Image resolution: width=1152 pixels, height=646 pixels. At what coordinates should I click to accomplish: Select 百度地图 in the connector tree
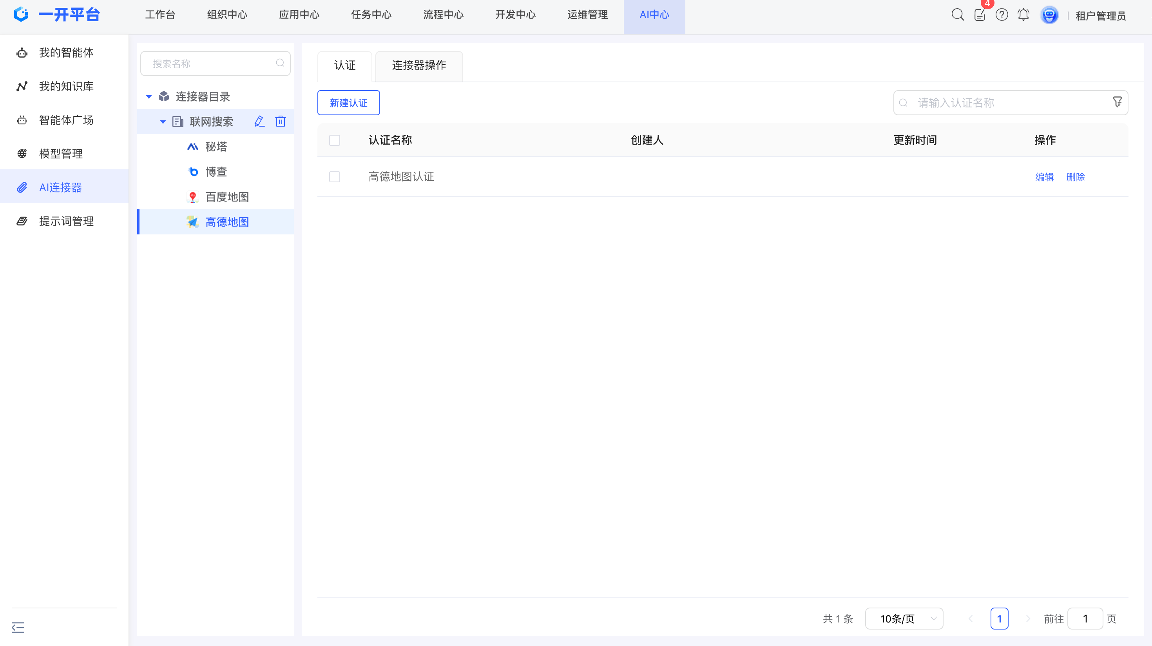(227, 197)
